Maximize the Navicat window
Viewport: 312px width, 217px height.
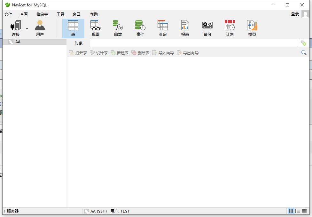click(x=287, y=5)
